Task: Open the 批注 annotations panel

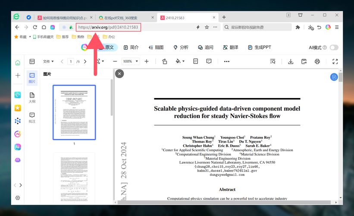Action: pos(32,117)
